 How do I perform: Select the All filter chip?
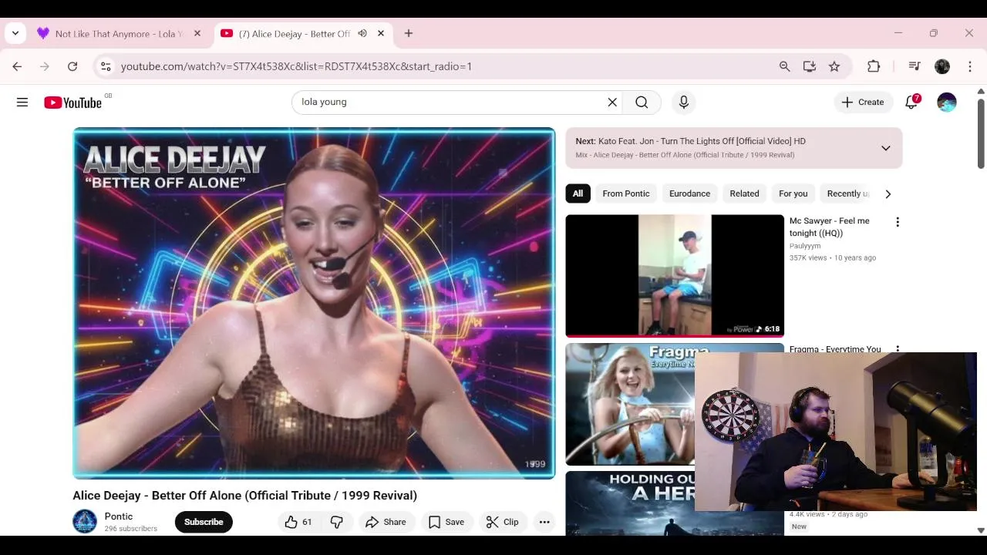click(578, 193)
